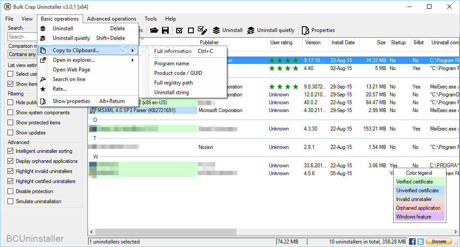The height and width of the screenshot is (247, 460).
Task: Toggle Select using checkboxes option
Action: pyautogui.click(x=10, y=74)
